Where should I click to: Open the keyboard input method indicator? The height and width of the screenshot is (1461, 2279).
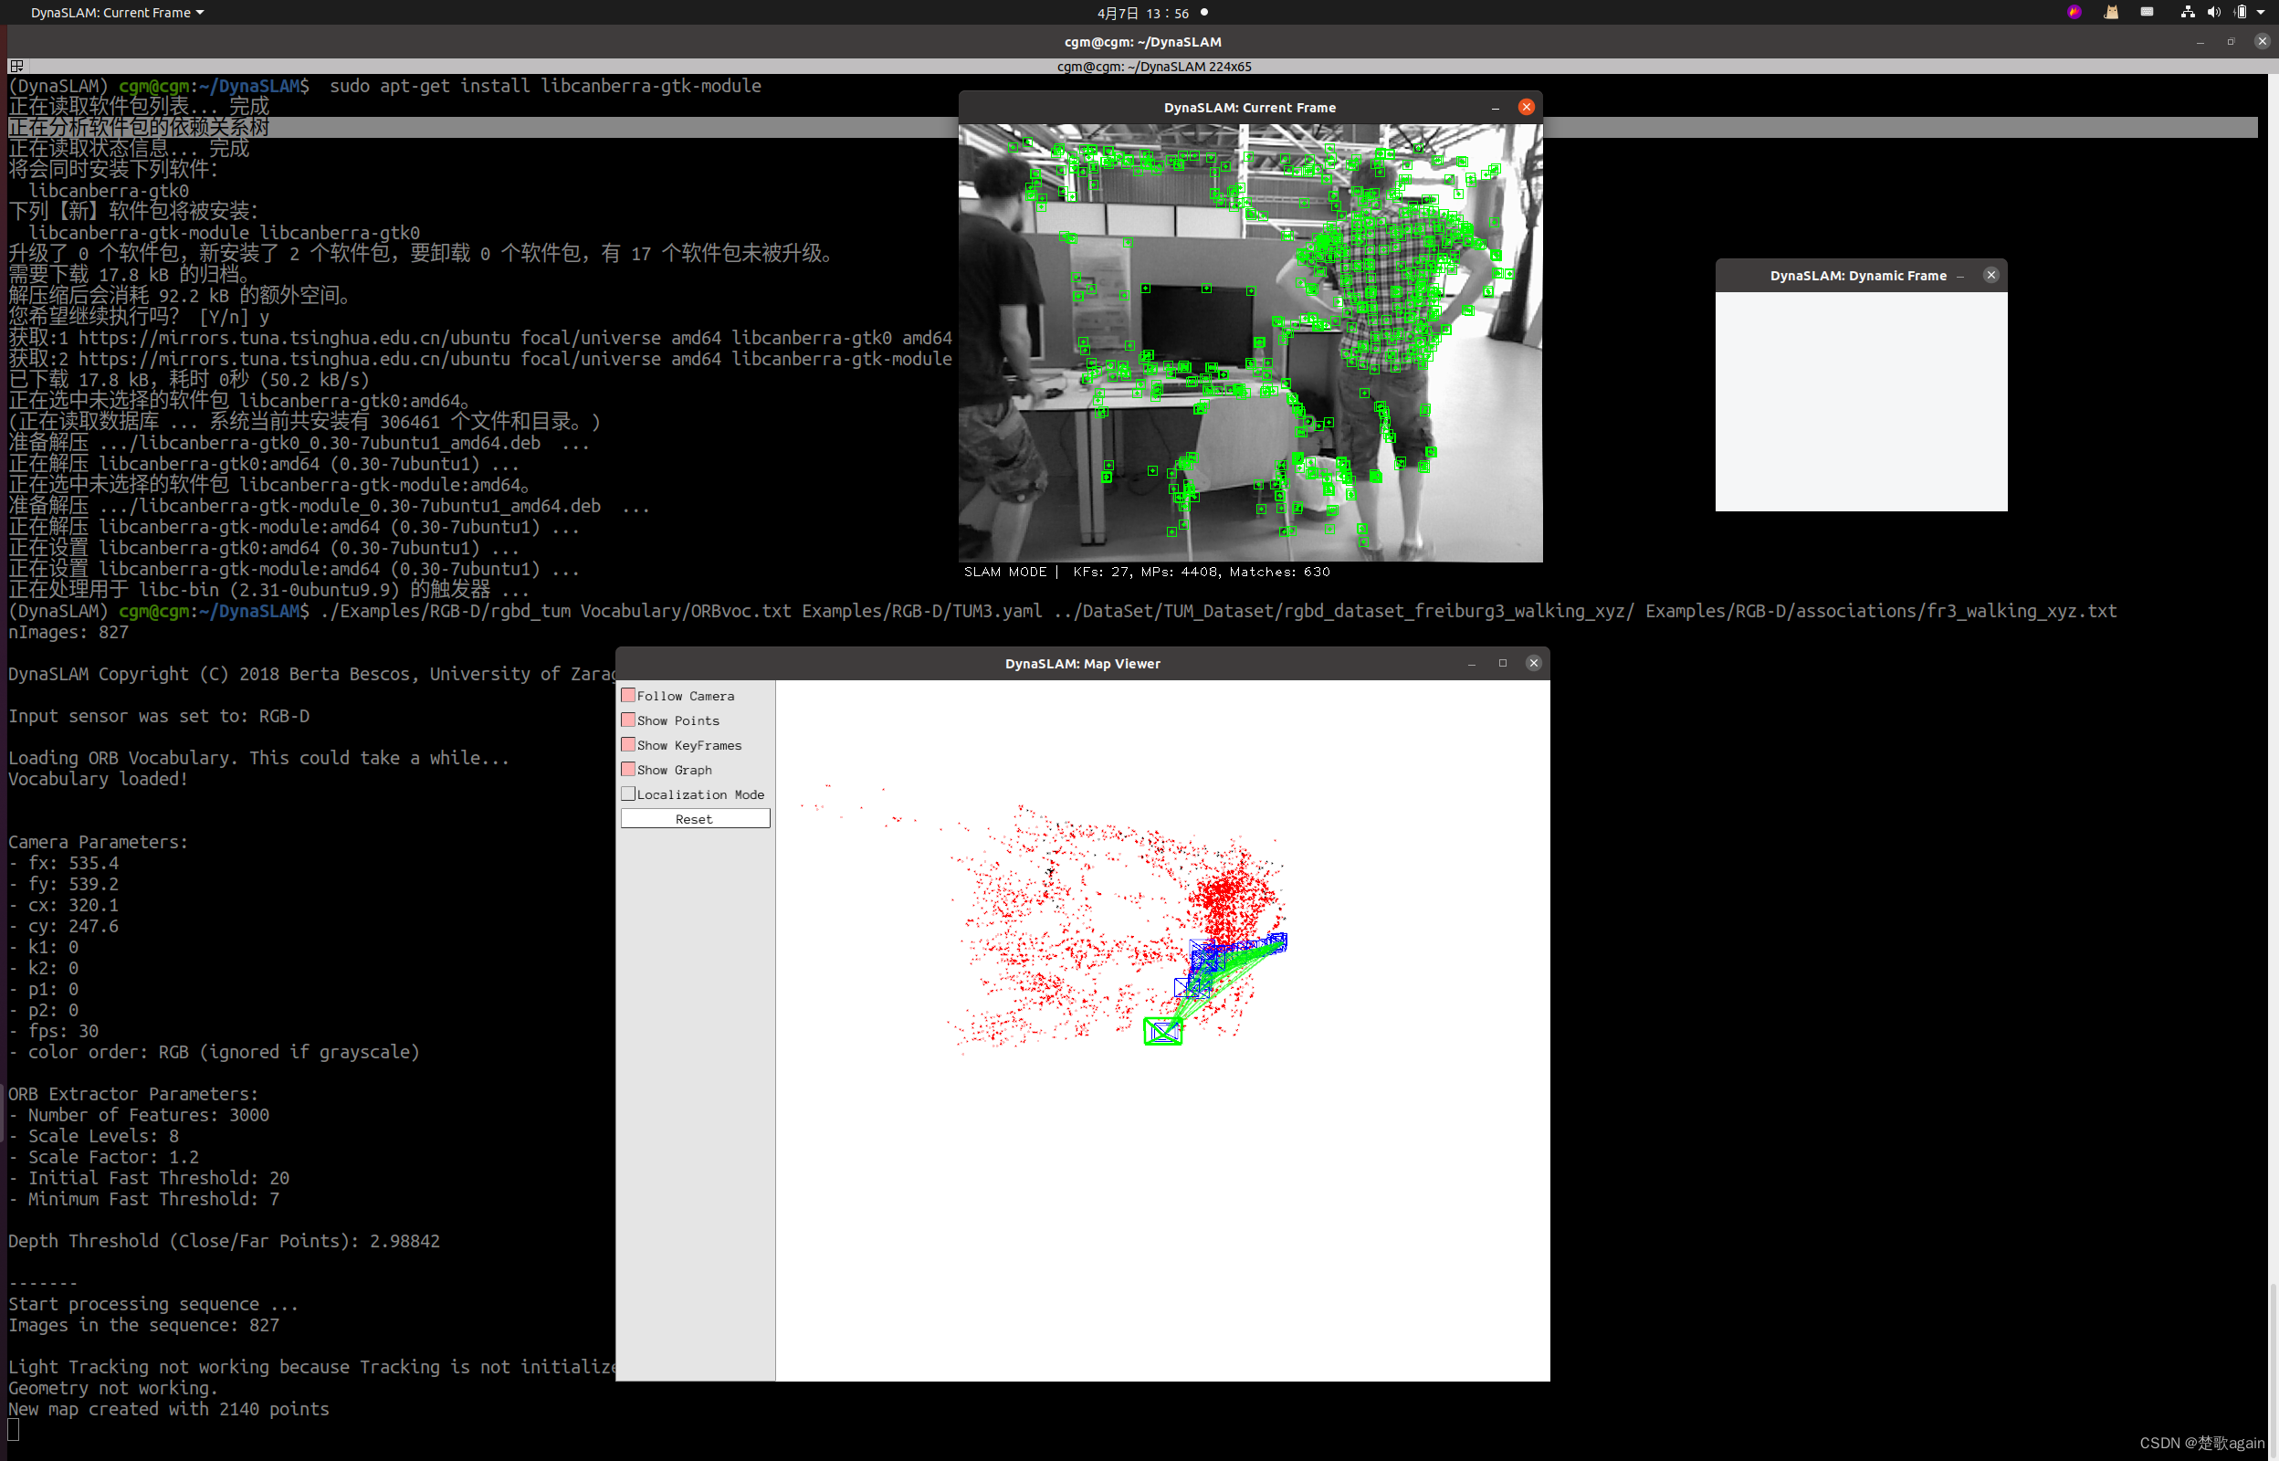pos(2148,13)
